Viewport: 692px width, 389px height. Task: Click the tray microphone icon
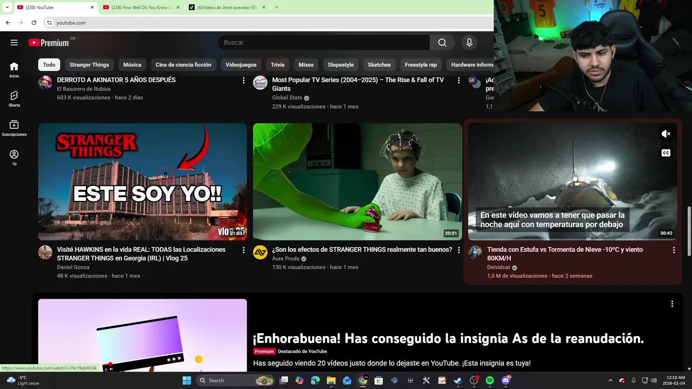click(633, 380)
